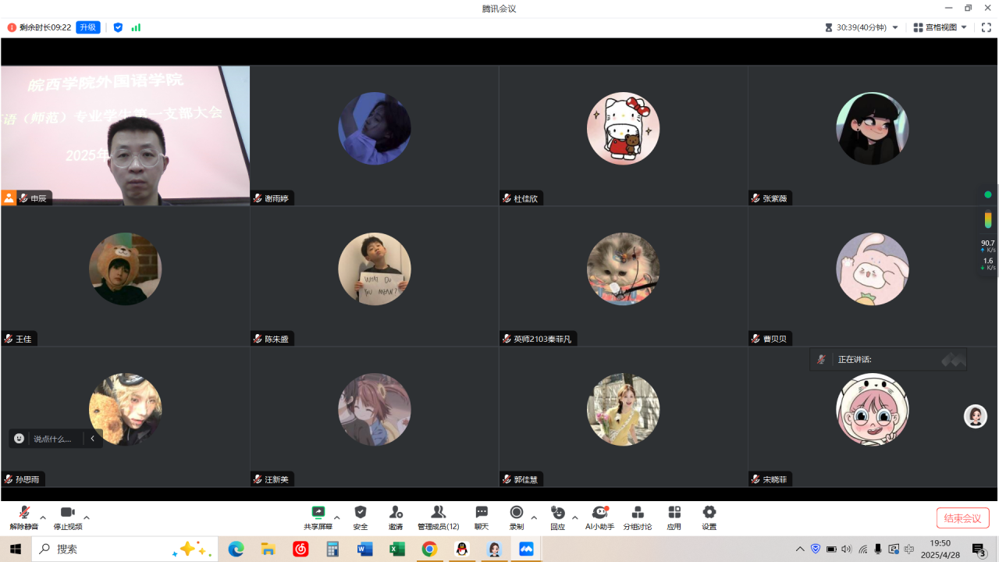Open the 宫格视图 layout dropdown
This screenshot has width=999, height=562.
click(x=940, y=27)
